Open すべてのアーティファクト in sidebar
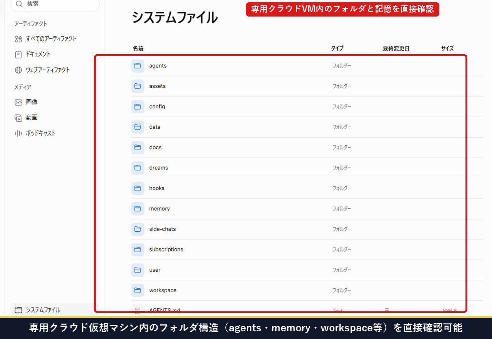The height and width of the screenshot is (339, 492). coord(52,39)
